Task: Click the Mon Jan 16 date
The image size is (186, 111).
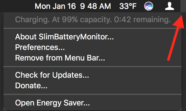Action: click(55, 6)
